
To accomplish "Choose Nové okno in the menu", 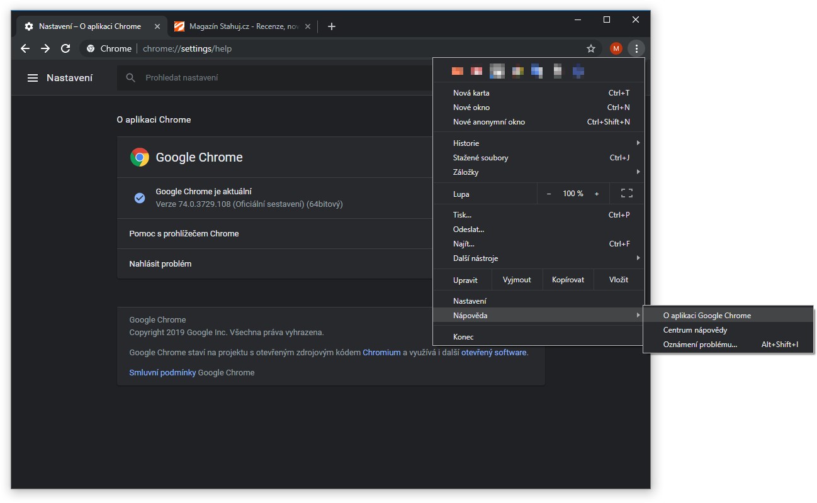I will [539, 108].
